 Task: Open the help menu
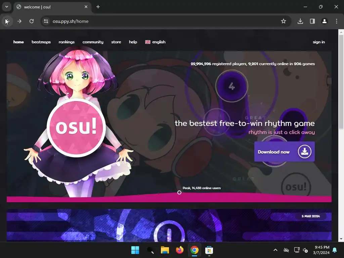point(133,42)
